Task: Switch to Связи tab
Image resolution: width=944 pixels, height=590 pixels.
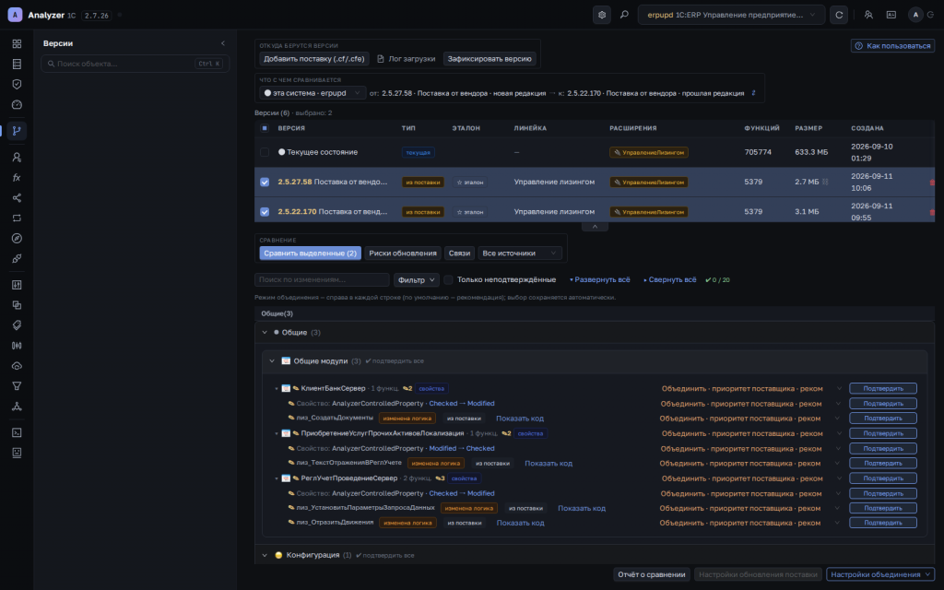Action: coord(459,254)
